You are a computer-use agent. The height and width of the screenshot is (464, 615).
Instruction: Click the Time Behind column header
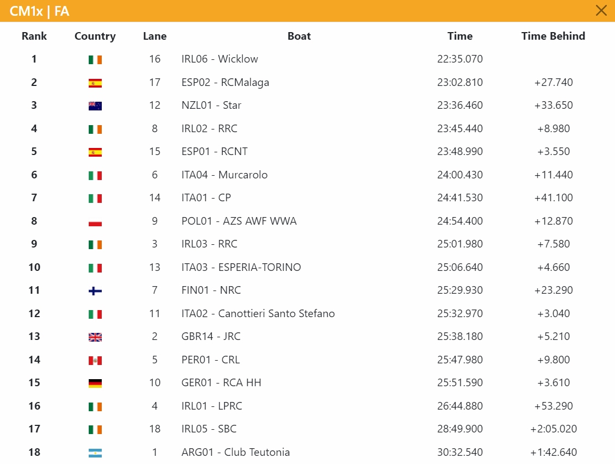click(x=553, y=36)
